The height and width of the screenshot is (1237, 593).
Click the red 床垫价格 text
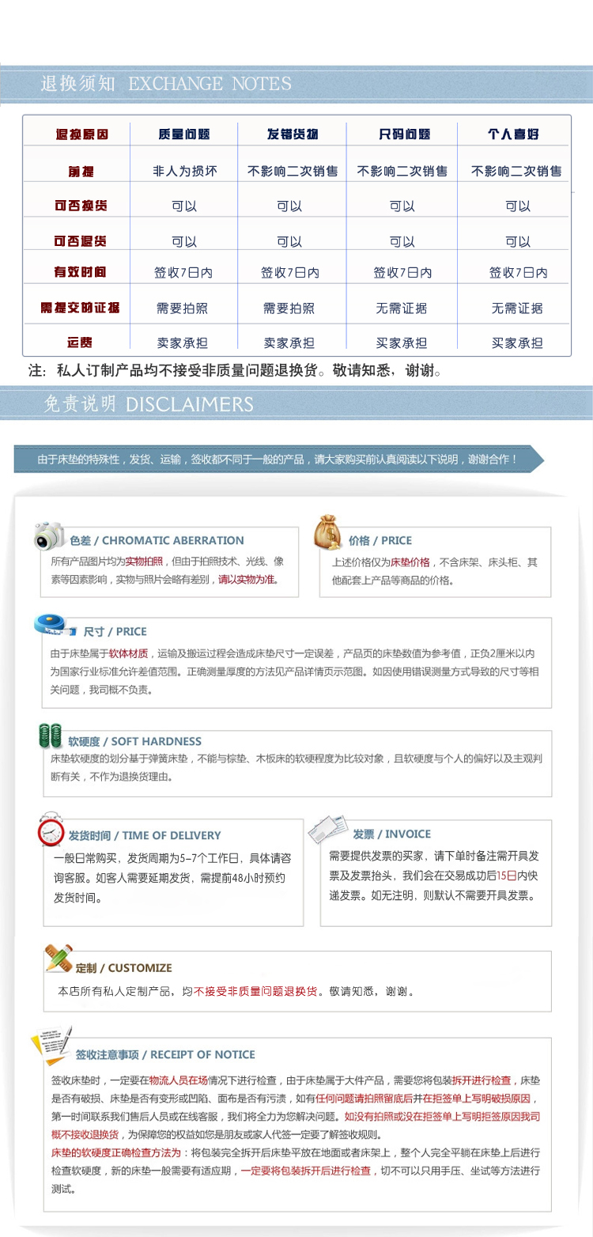tap(410, 562)
